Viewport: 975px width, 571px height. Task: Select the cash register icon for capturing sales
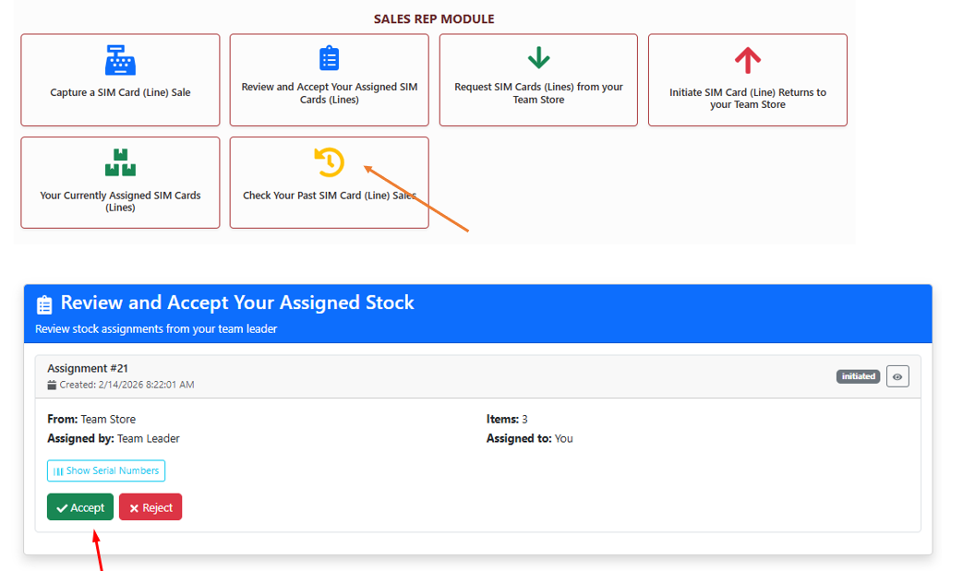pos(120,61)
